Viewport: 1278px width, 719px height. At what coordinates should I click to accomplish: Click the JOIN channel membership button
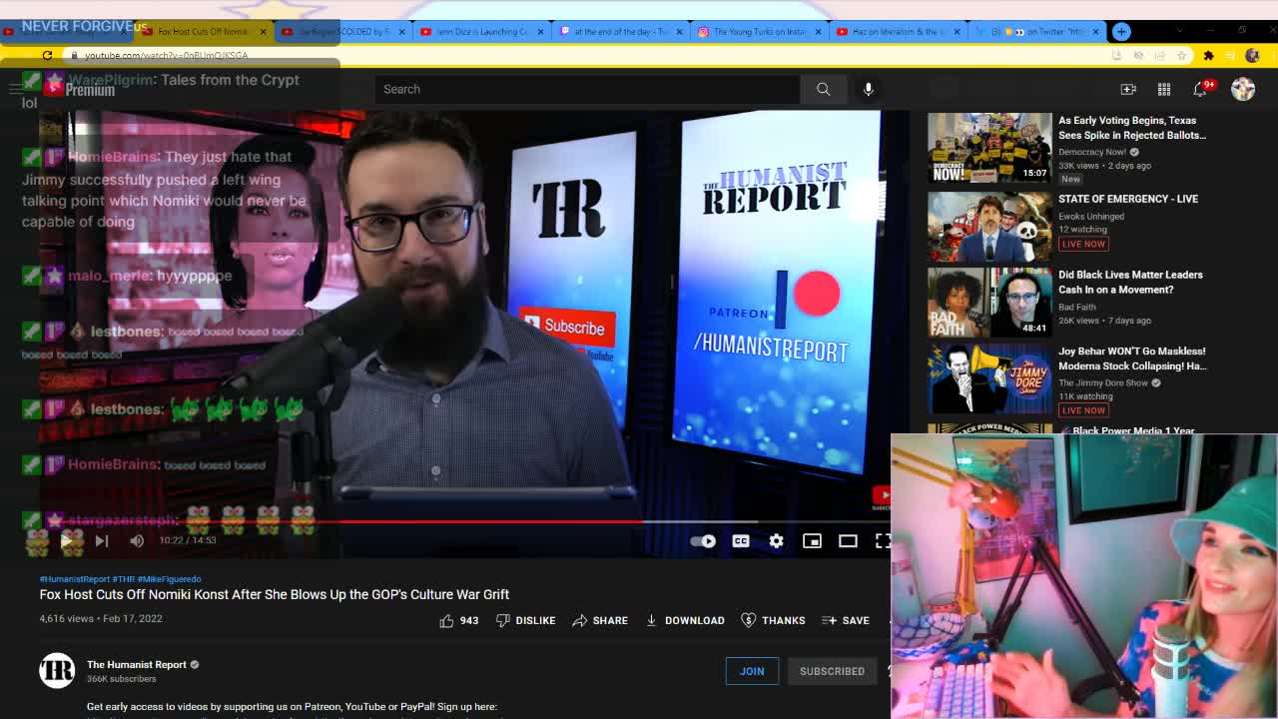(752, 671)
